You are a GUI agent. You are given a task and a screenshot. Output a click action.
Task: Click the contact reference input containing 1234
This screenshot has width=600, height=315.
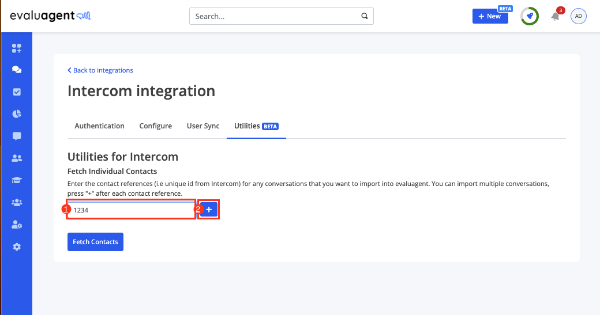[x=132, y=210]
